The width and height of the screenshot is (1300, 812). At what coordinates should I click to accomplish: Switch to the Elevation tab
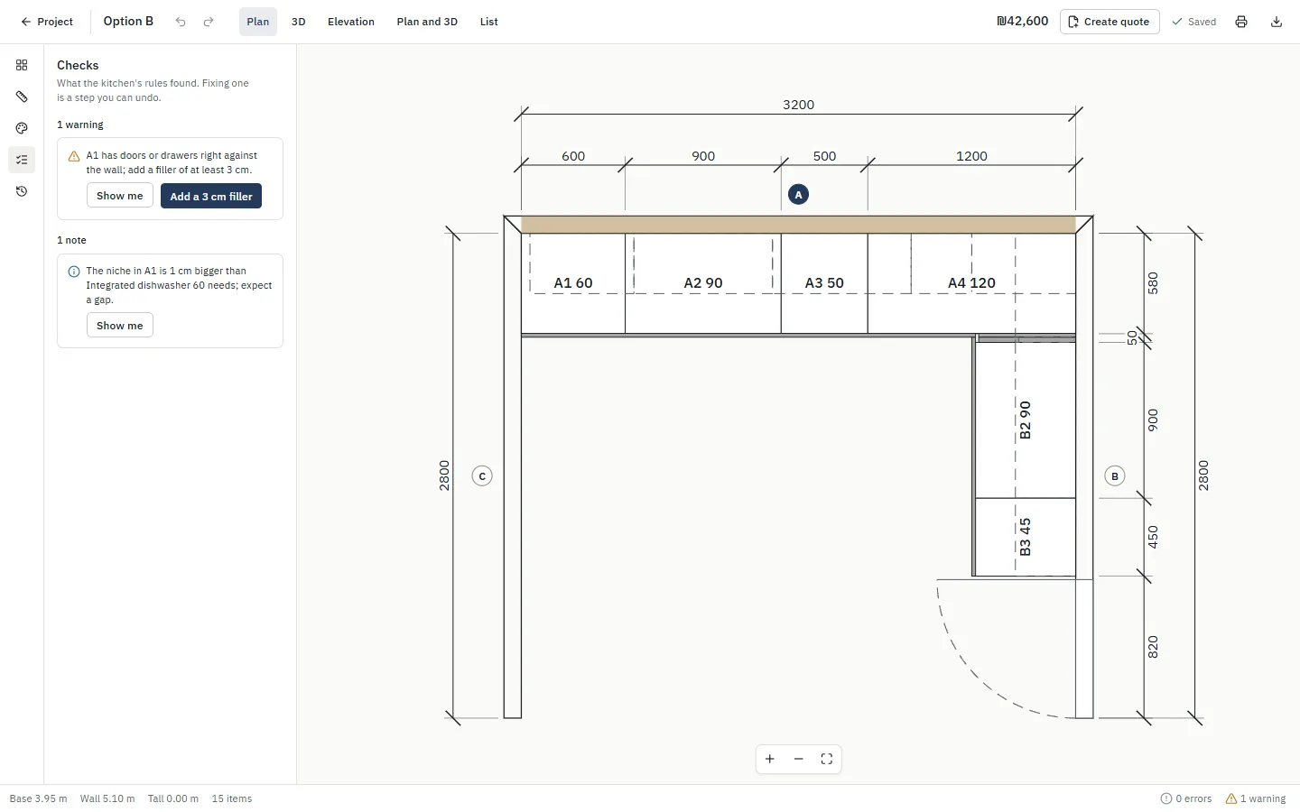pos(351,22)
